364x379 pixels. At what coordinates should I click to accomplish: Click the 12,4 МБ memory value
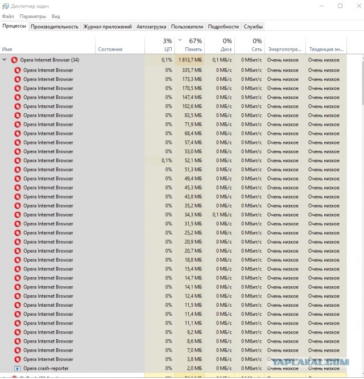pos(193,296)
